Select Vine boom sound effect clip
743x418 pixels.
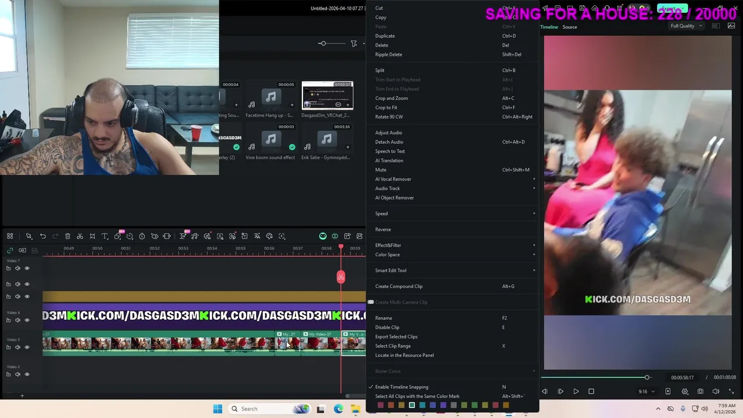[270, 139]
